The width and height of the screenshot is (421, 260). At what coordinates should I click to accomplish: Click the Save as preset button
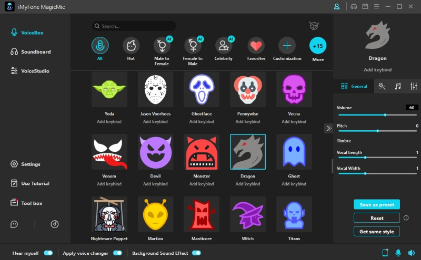tap(377, 204)
